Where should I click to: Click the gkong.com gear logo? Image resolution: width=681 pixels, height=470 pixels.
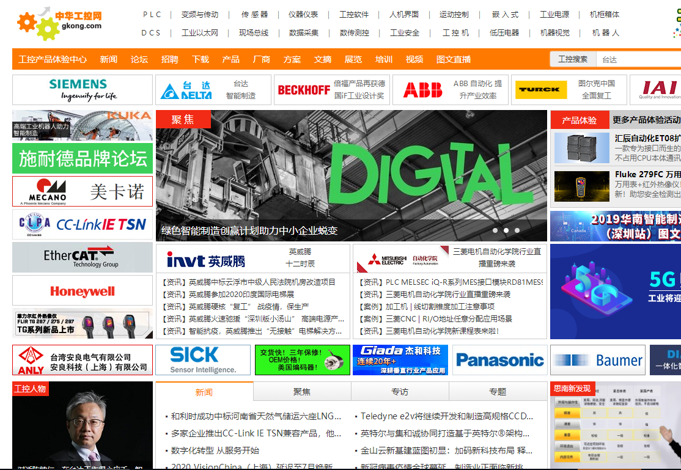(x=59, y=24)
